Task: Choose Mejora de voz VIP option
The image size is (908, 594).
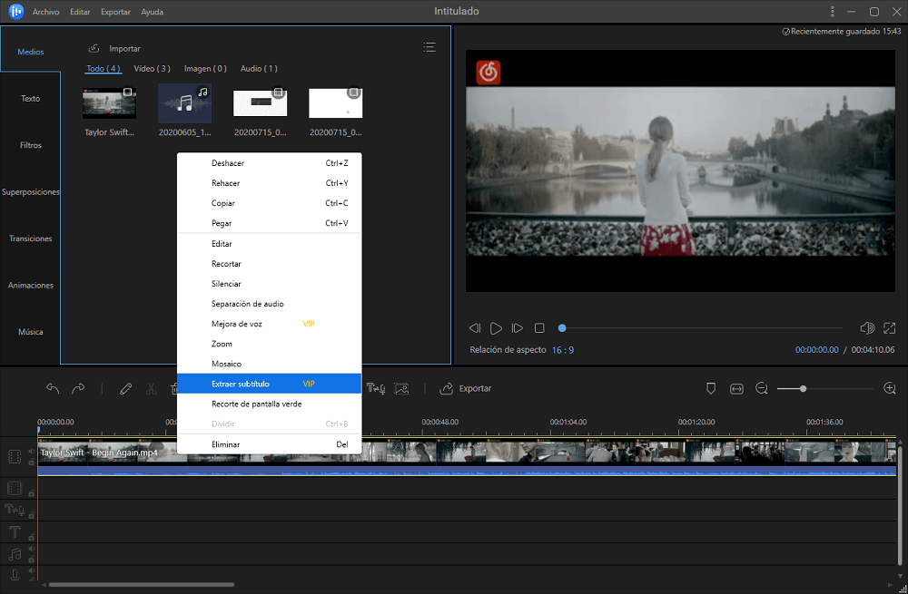Action: click(270, 324)
